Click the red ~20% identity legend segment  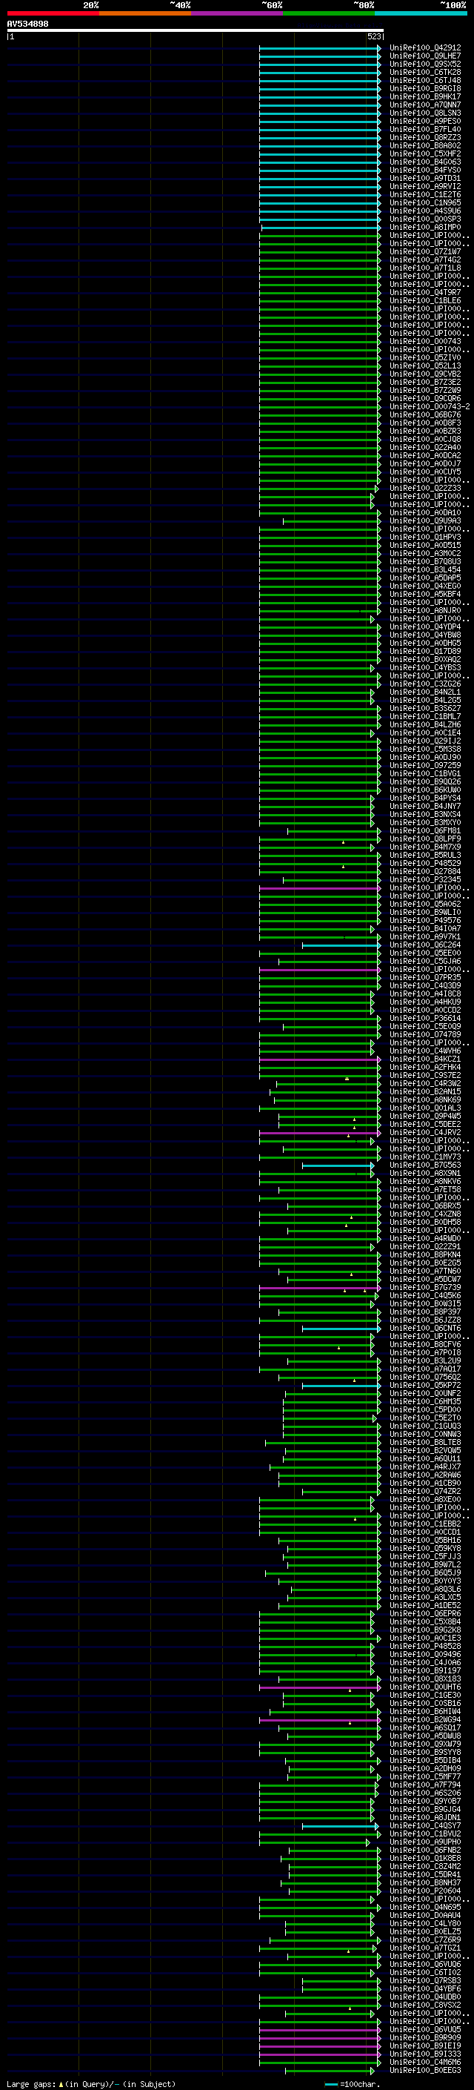coord(53,13)
